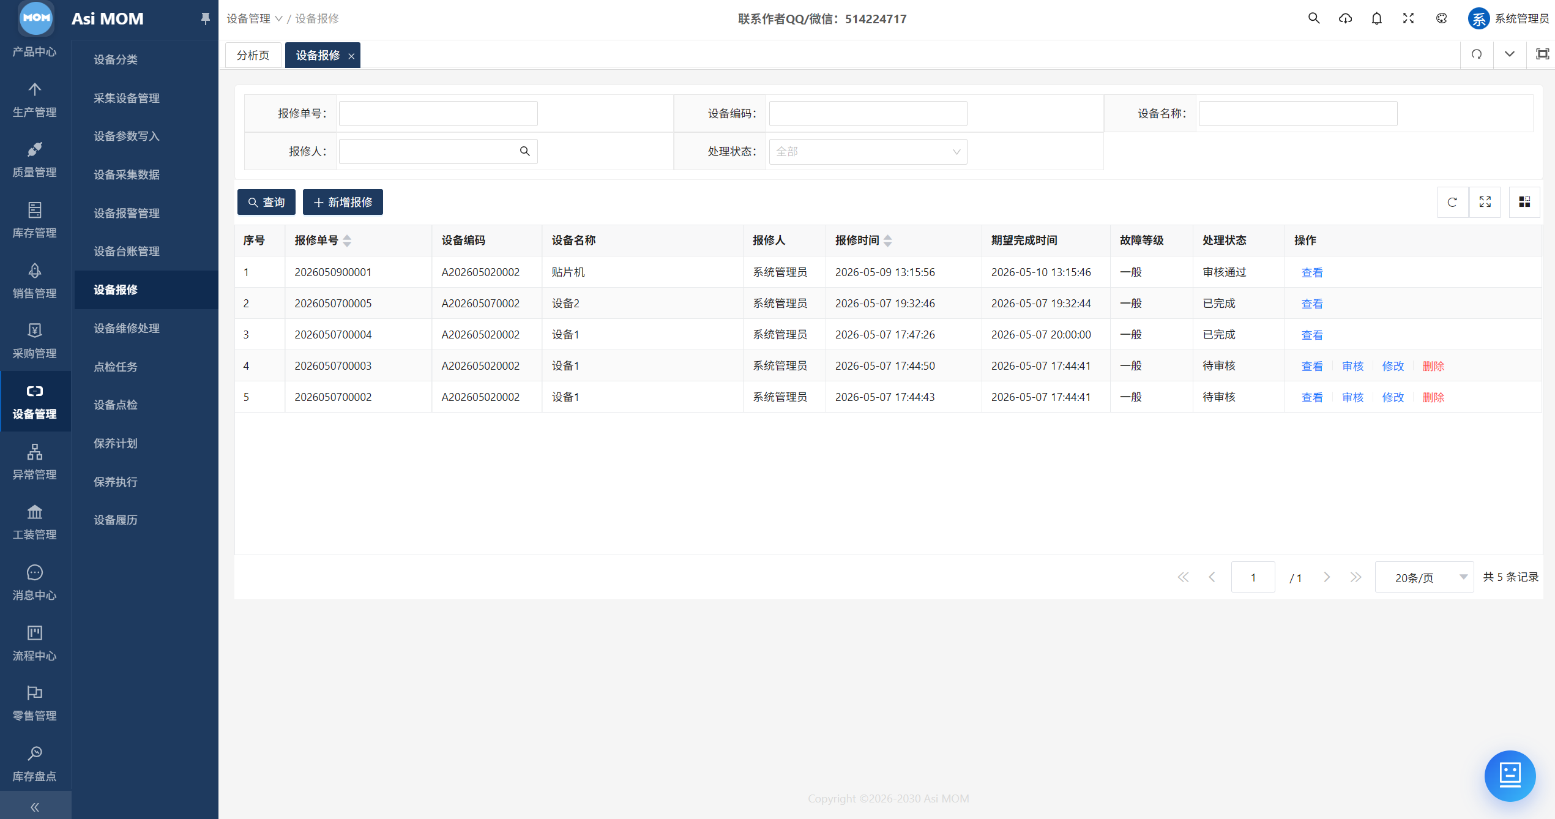
Task: Open the 库存管理 sidebar module
Action: 35,221
